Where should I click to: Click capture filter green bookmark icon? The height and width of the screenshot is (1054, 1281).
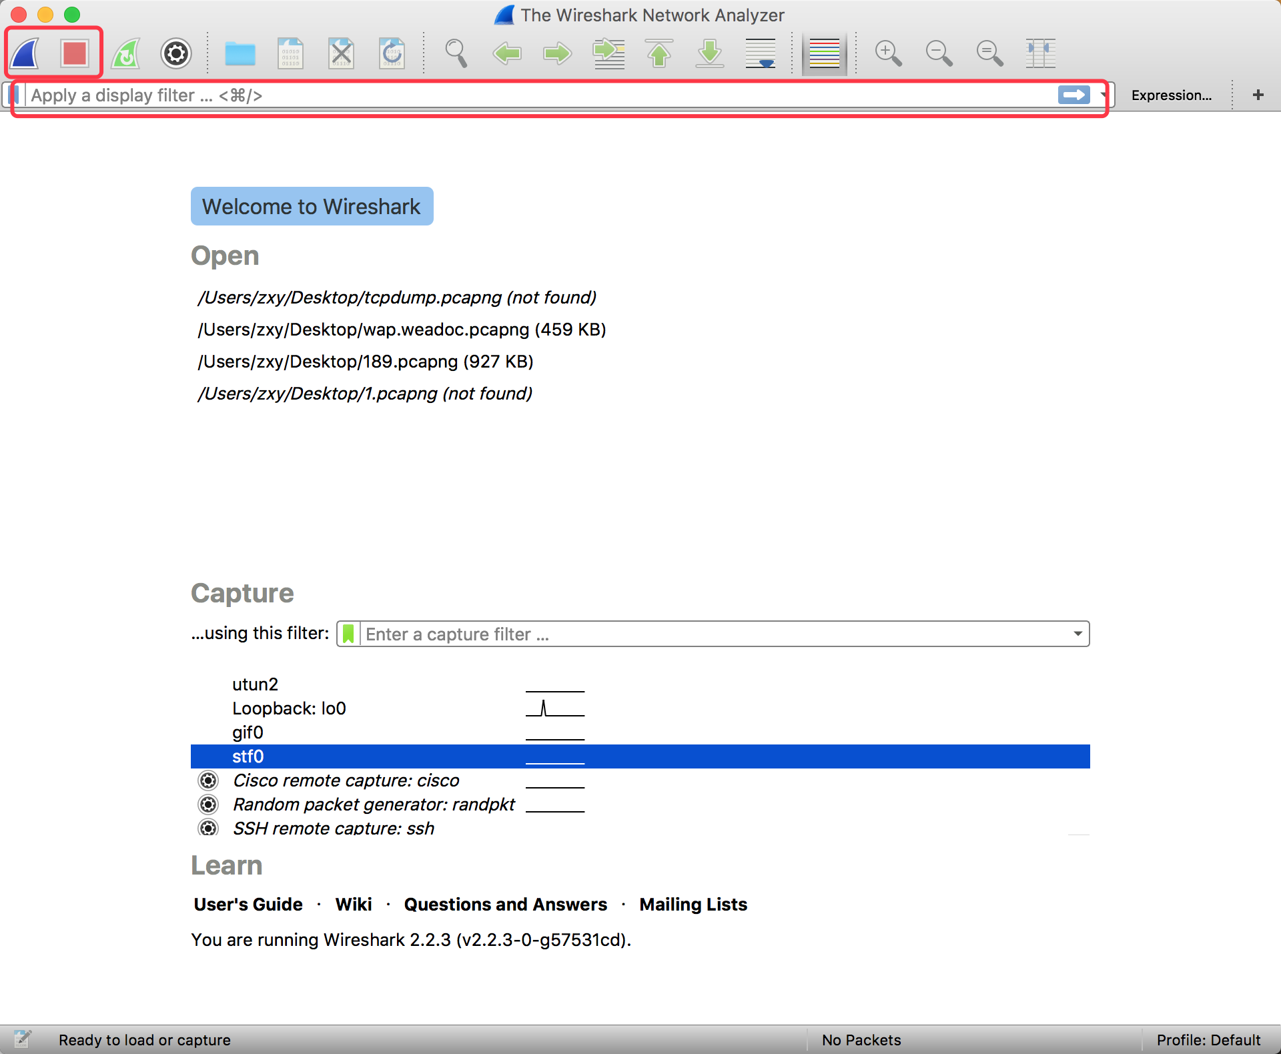(x=348, y=634)
